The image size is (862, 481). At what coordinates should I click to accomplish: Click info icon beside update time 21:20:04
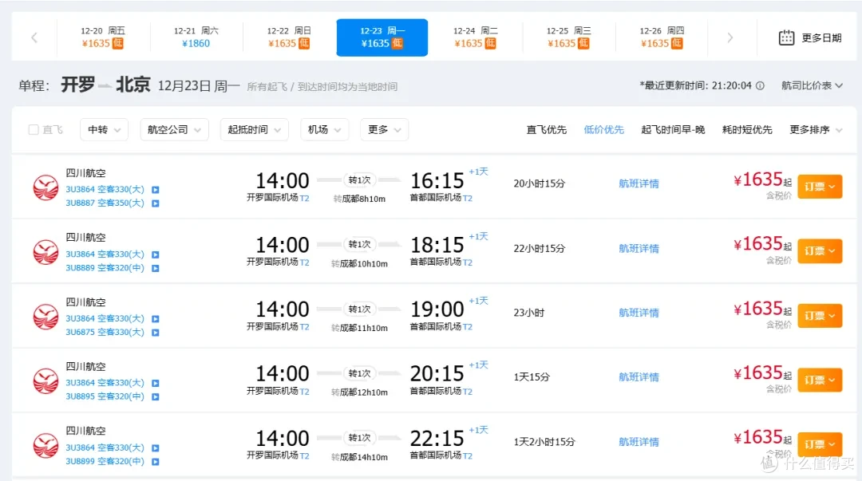pos(760,86)
